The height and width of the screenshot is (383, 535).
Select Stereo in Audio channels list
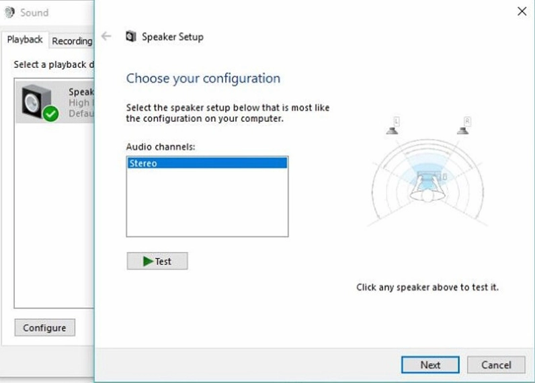pos(206,163)
